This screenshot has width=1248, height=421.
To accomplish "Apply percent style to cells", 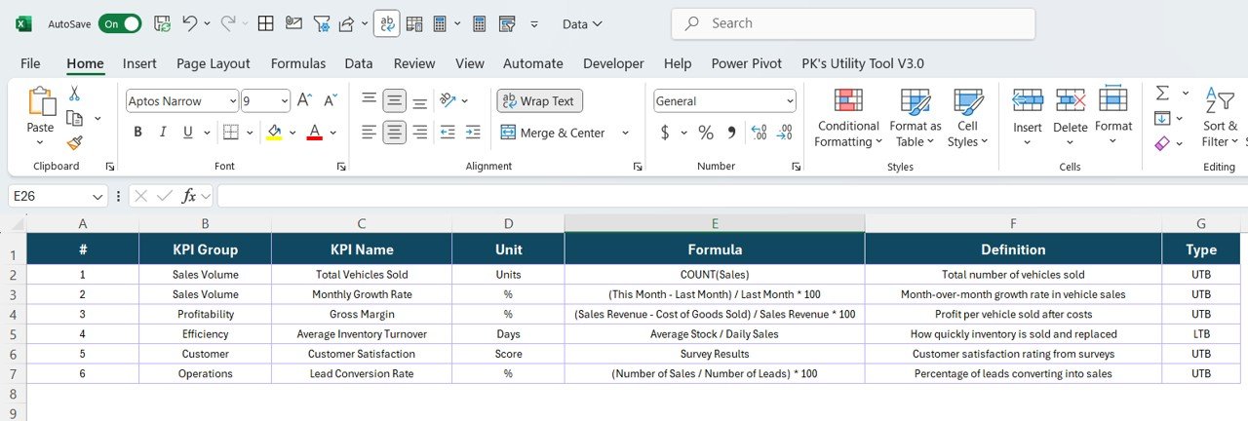I will pos(705,133).
